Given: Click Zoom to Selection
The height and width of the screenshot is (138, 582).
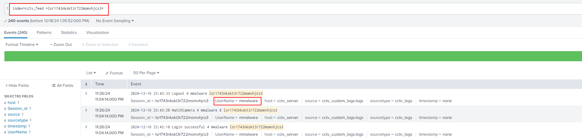Looking at the screenshot, I should tap(100, 45).
